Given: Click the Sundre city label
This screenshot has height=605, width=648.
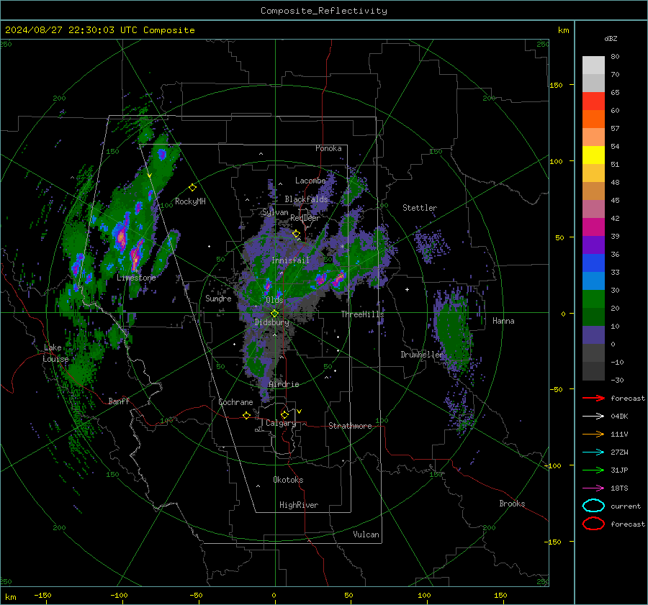Looking at the screenshot, I should coord(218,298).
